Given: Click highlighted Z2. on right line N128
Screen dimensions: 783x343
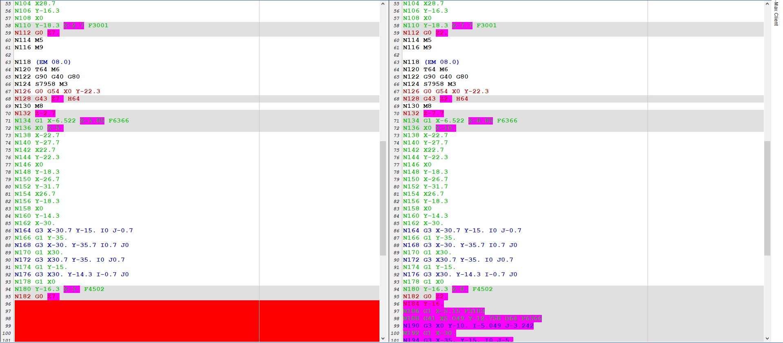Looking at the screenshot, I should [x=446, y=99].
